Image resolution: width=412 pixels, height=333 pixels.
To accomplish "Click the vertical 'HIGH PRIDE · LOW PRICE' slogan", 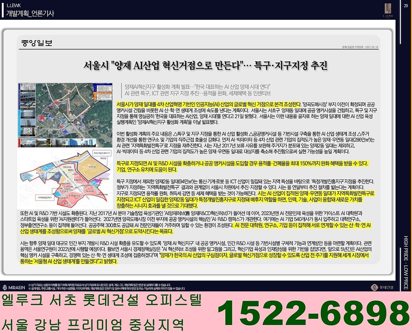I will coord(406,262).
